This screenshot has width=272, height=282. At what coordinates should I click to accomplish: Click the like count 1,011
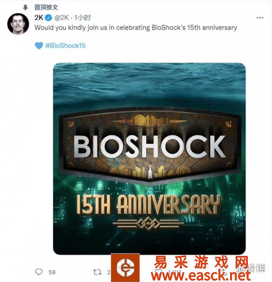[174, 272]
